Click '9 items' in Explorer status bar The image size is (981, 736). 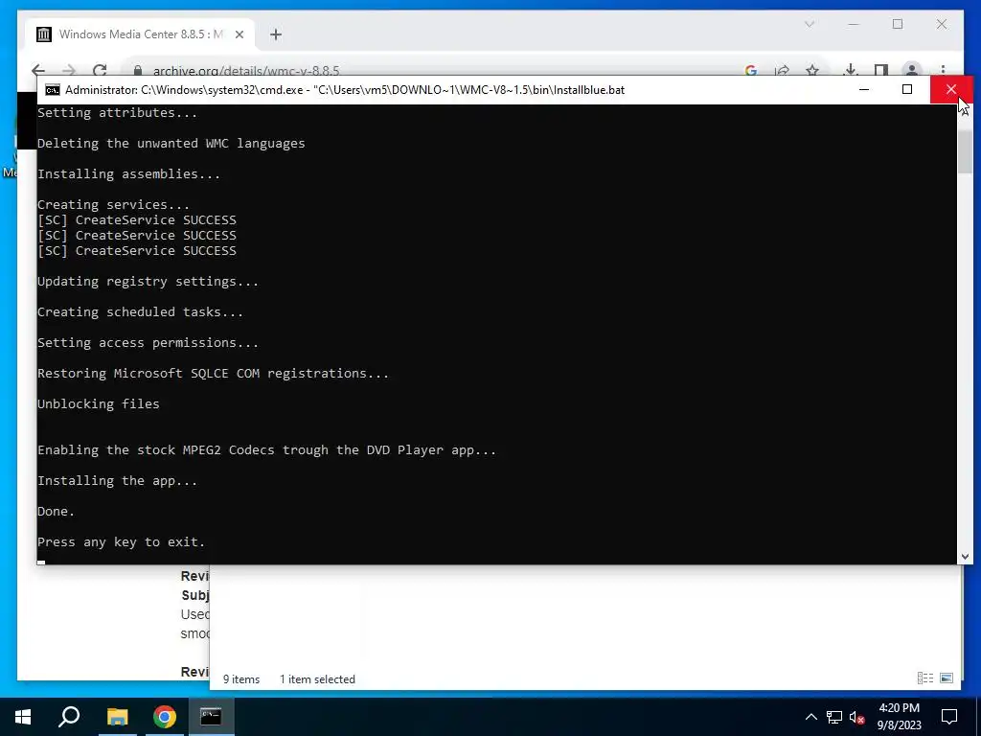241,679
